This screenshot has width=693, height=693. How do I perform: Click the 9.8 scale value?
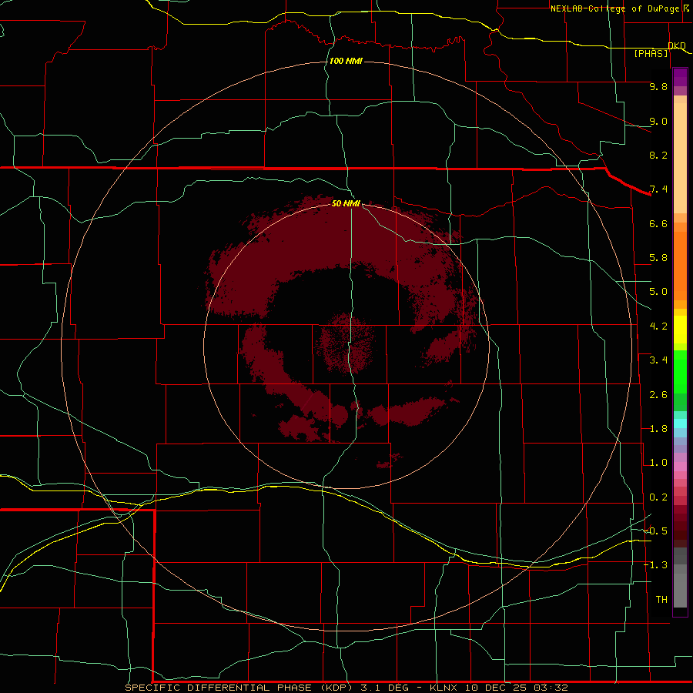(x=658, y=86)
